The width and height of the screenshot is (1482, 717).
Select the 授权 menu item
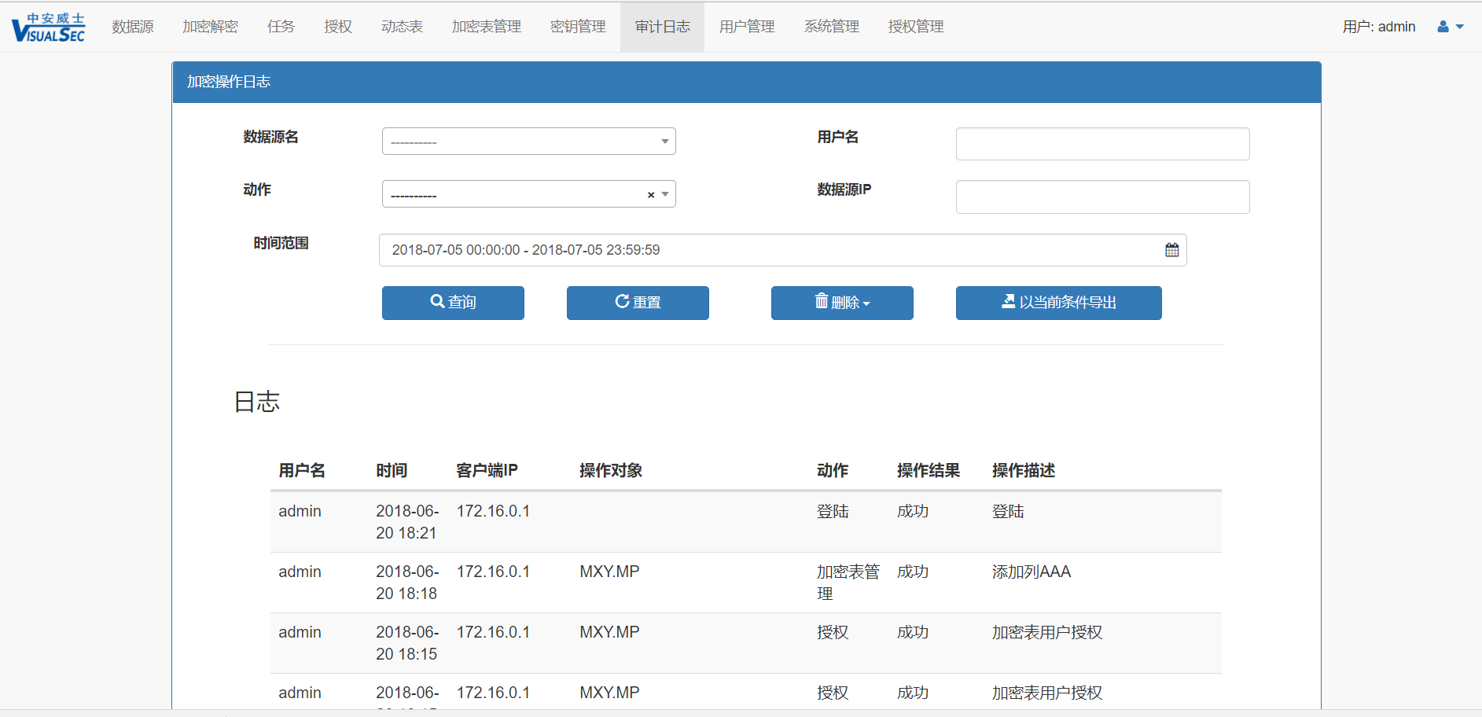coord(338,27)
